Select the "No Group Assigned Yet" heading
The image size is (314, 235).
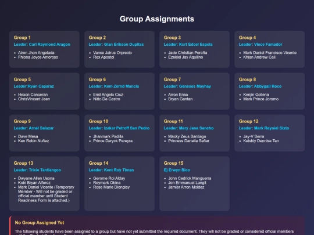(40, 223)
